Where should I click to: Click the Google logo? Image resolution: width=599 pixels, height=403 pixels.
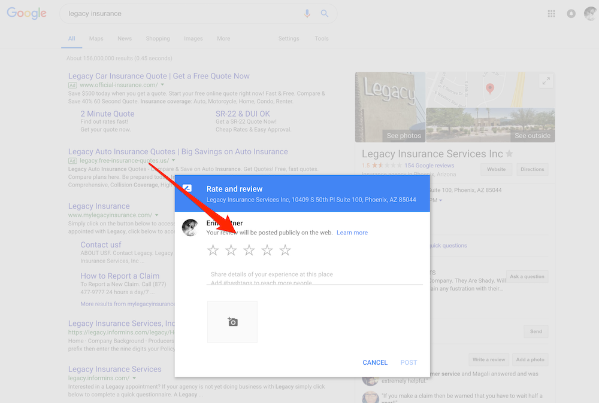[27, 13]
